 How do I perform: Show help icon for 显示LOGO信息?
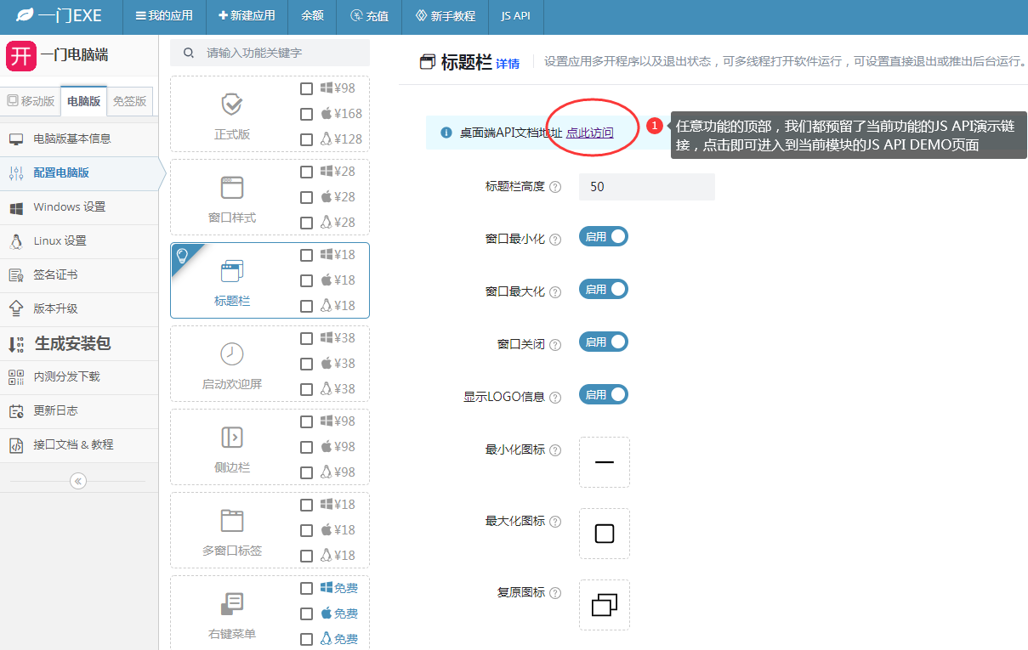tap(555, 398)
